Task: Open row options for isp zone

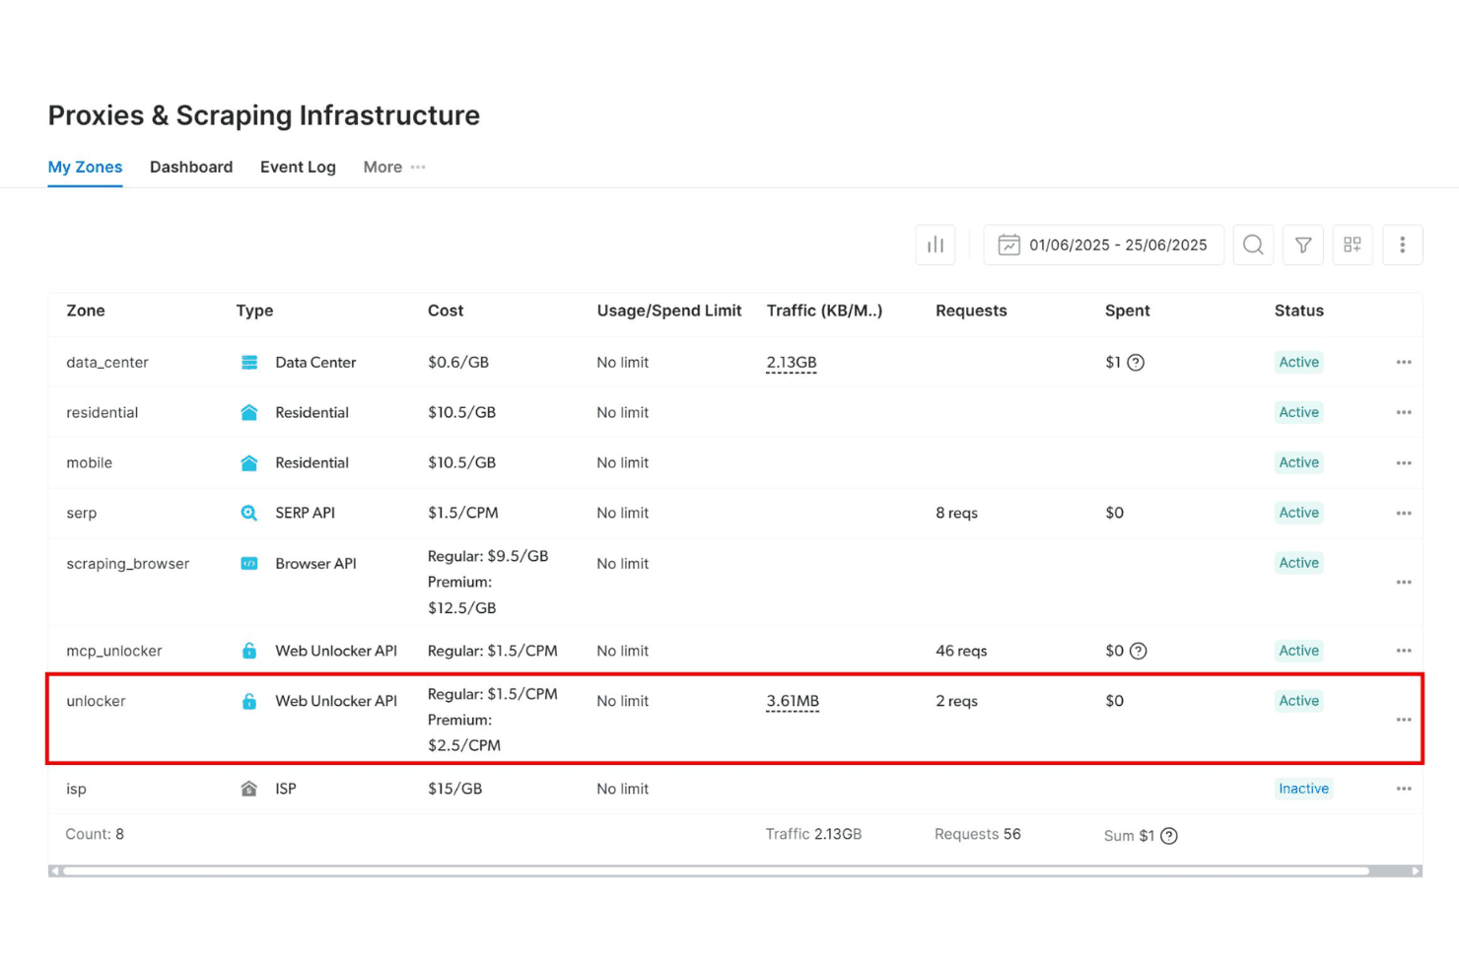Action: click(1404, 789)
